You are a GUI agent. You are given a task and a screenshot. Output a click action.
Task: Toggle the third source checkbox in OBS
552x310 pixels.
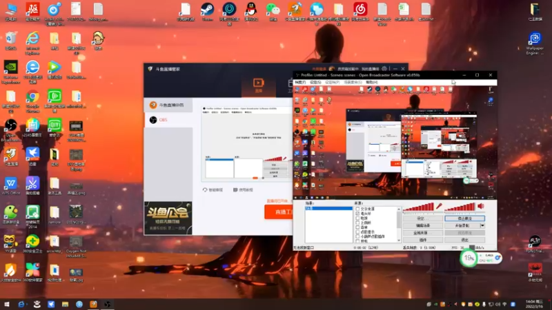click(x=357, y=218)
